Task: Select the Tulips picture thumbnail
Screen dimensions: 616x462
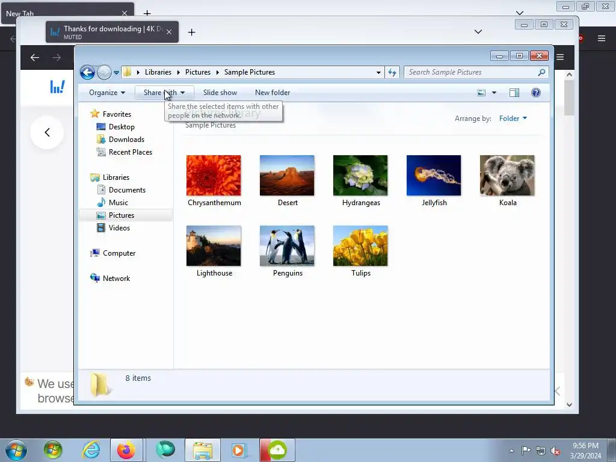Action: (360, 246)
